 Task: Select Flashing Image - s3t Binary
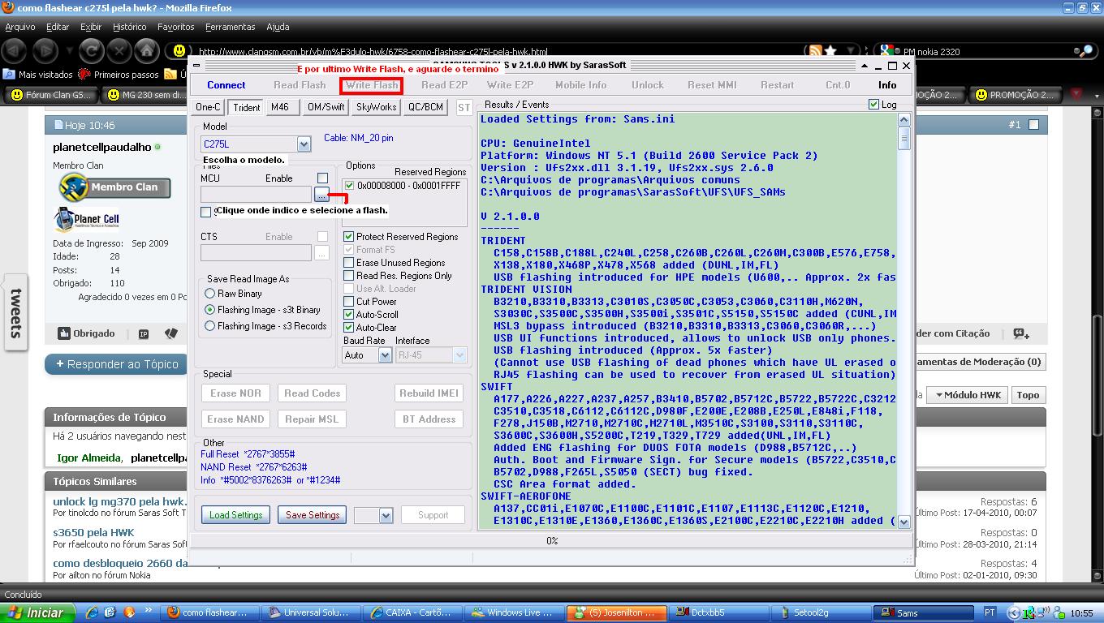pyautogui.click(x=210, y=310)
